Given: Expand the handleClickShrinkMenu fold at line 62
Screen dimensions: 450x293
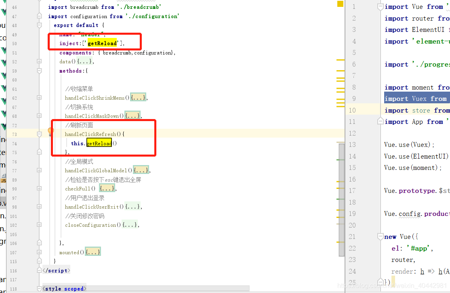Looking at the screenshot, I should click(39, 98).
